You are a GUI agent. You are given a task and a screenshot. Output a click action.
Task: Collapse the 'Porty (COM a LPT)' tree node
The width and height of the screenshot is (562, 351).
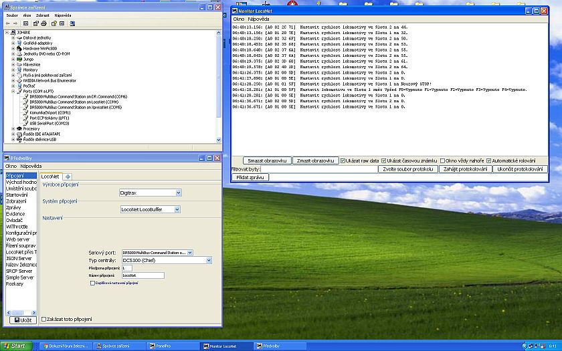point(13,91)
